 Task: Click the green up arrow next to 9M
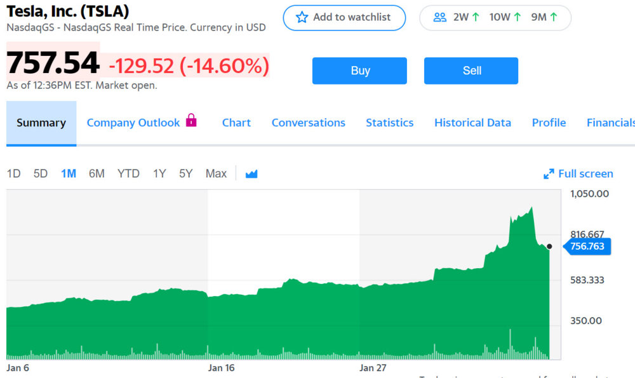[554, 17]
